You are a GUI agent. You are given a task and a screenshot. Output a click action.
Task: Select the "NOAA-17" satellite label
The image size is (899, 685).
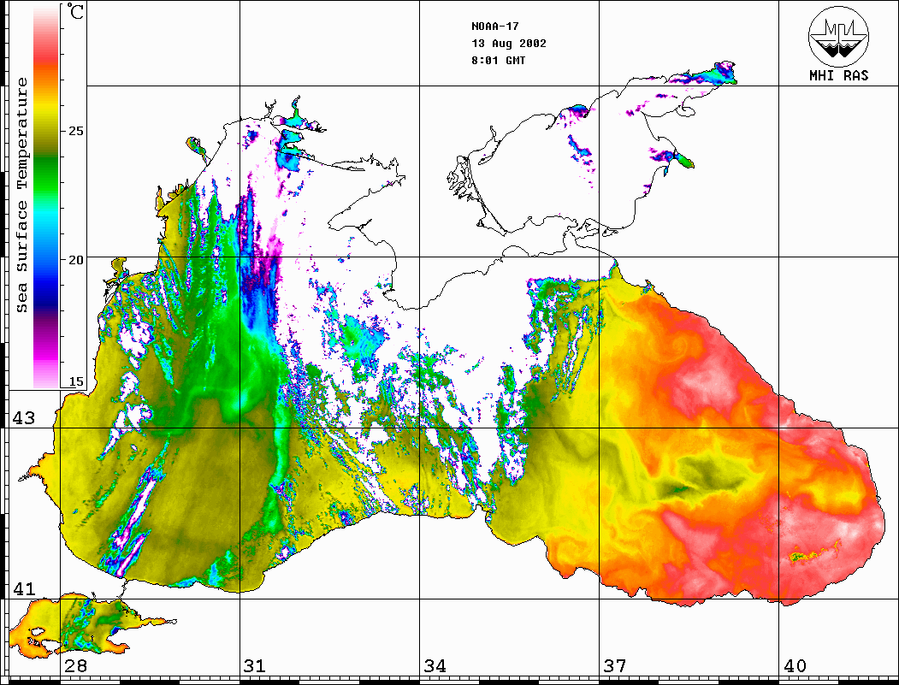point(494,27)
